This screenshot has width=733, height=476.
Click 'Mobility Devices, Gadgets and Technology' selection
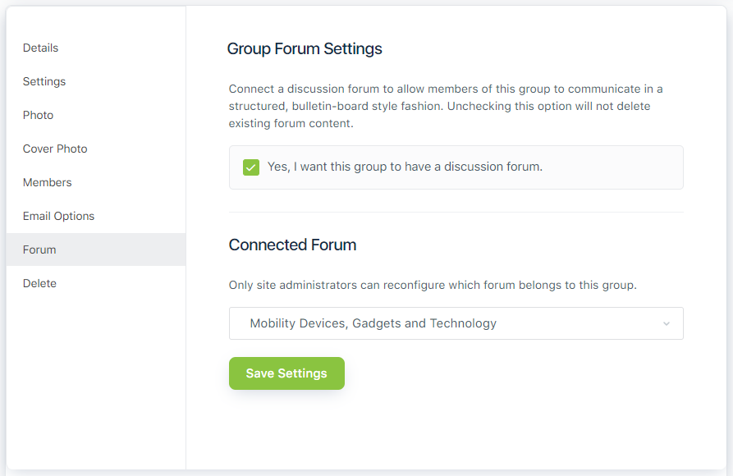[x=373, y=323]
